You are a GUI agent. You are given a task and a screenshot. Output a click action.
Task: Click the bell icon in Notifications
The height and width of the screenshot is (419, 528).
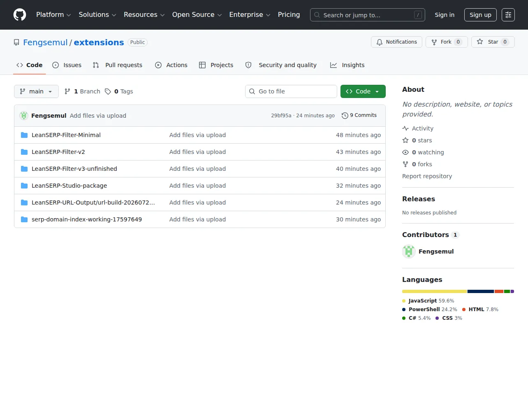tap(380, 42)
